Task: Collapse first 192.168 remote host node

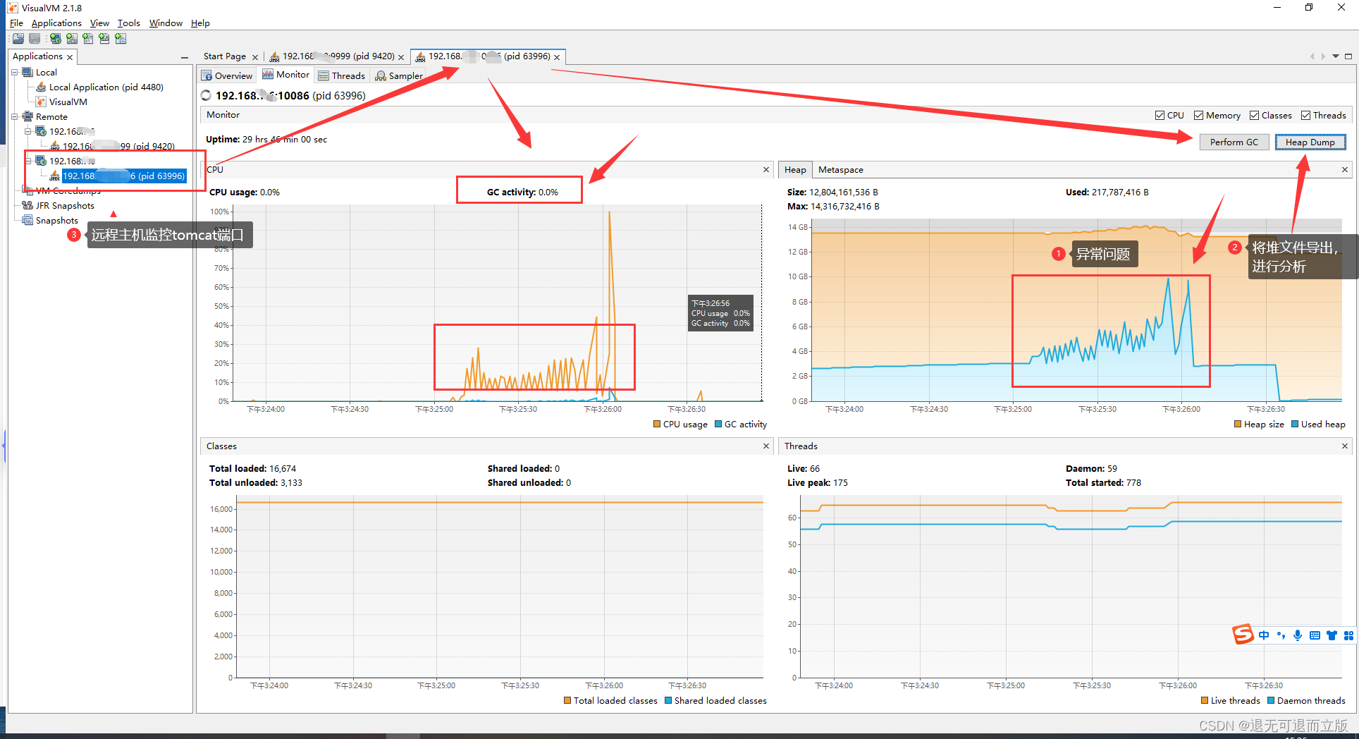Action: [x=28, y=131]
